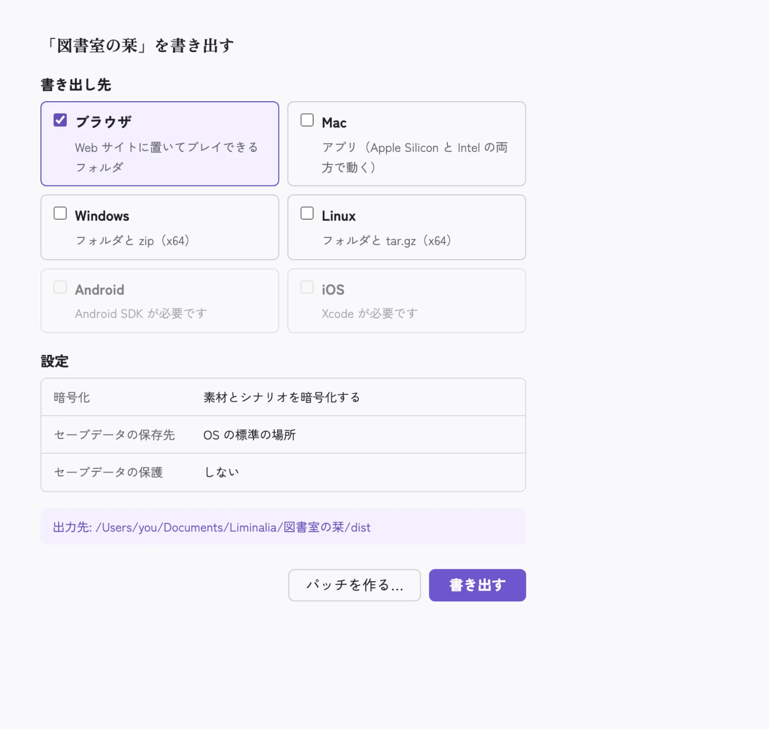Screen dimensions: 769x729
Task: Open the 暗号化 setting row
Action: pos(283,397)
